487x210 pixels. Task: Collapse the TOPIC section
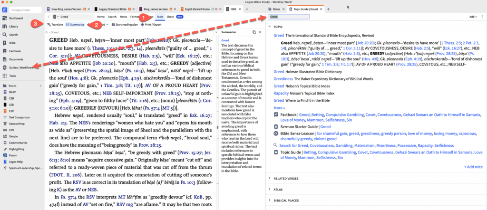pos(270,27)
